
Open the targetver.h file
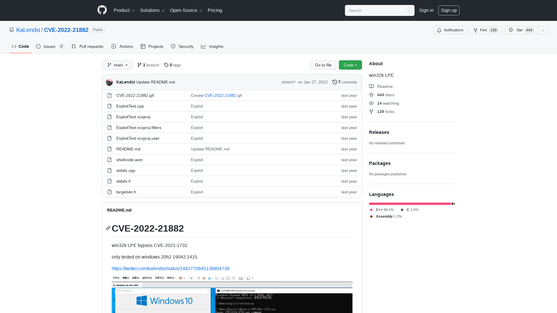(x=126, y=192)
